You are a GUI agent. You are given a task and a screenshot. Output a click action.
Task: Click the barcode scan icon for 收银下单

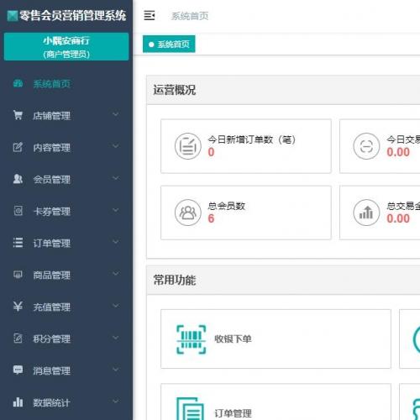(x=192, y=339)
